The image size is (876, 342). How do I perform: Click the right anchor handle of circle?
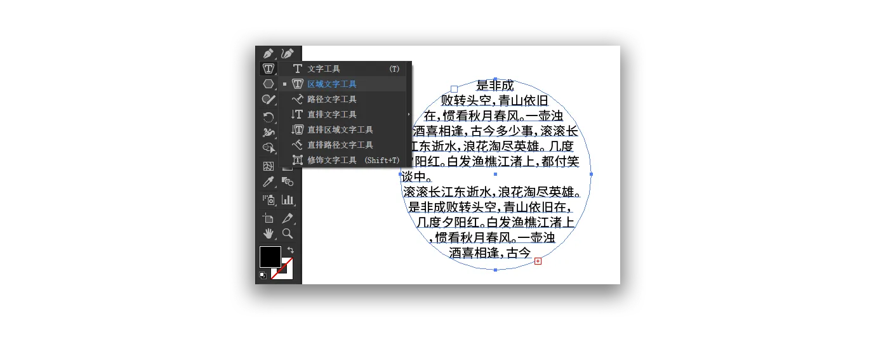click(591, 174)
